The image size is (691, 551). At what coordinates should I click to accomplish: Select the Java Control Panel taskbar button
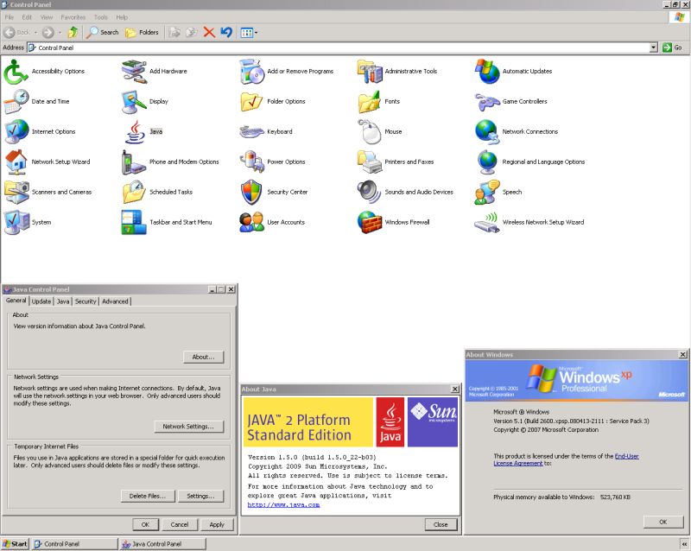point(161,544)
